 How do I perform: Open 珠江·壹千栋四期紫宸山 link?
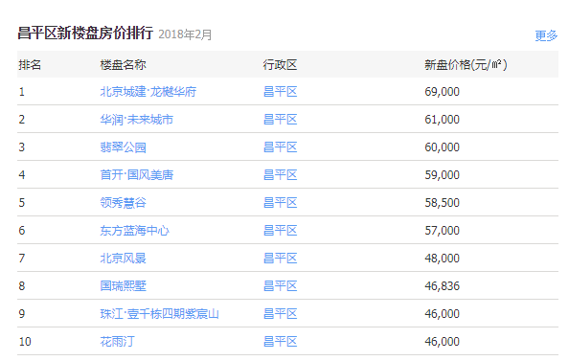click(160, 313)
